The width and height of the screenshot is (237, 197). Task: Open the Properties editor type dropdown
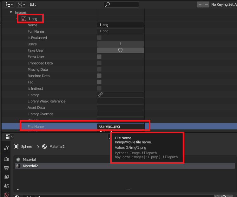(9, 137)
